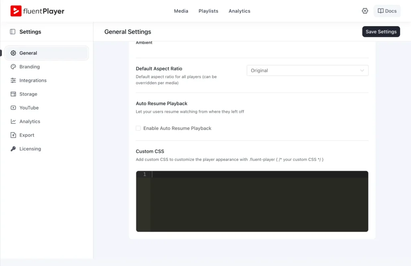
Task: Click the Docs book icon
Action: pyautogui.click(x=380, y=11)
